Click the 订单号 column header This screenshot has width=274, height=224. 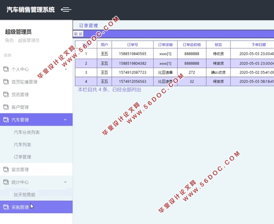[x=132, y=45]
